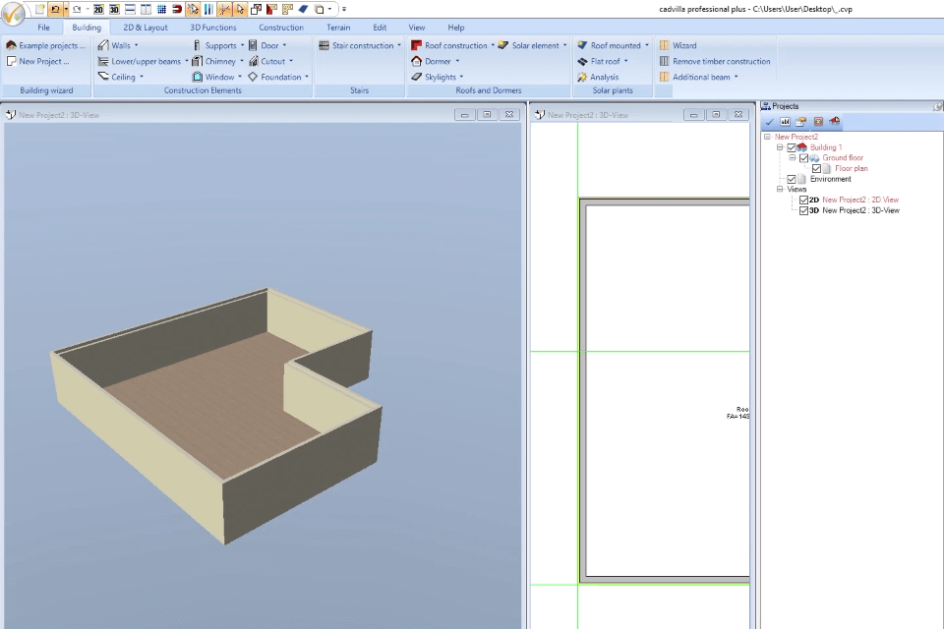The image size is (944, 629).
Task: Click the pin icon on Projects panel header
Action: [937, 106]
